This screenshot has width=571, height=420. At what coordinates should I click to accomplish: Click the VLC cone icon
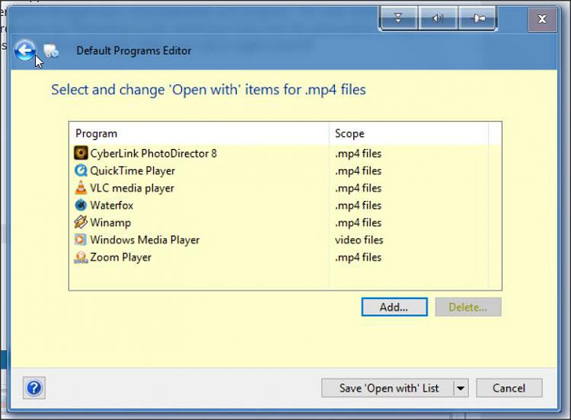81,187
